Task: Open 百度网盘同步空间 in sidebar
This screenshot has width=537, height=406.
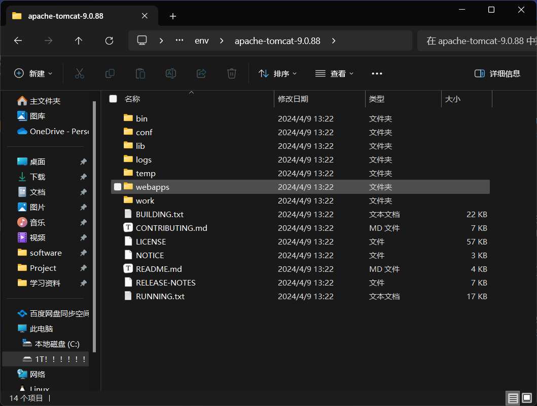Action: [53, 313]
